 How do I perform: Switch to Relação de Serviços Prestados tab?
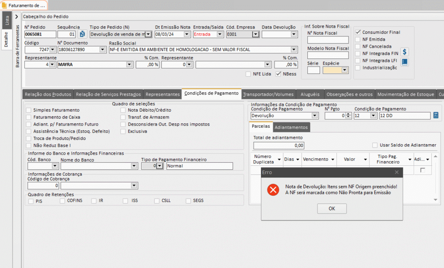point(108,94)
